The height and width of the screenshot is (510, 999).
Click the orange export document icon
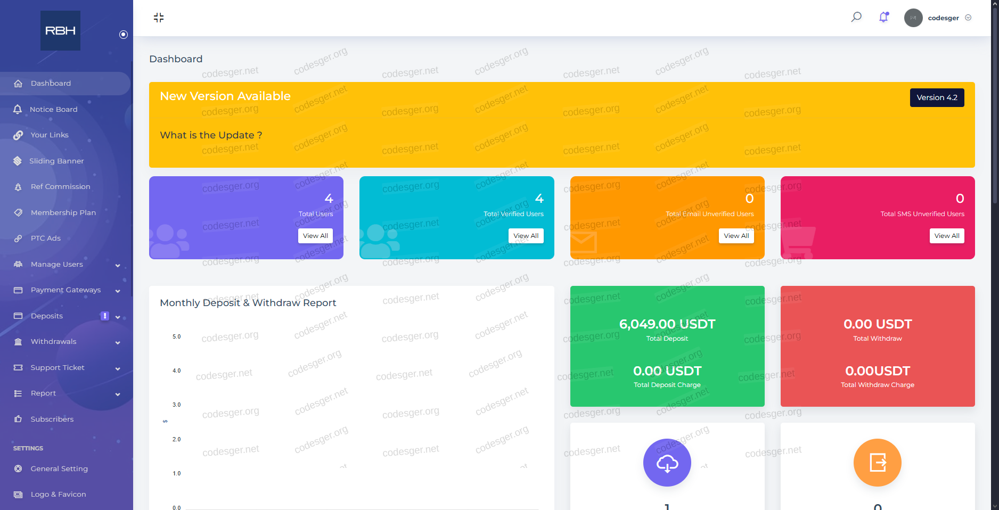pos(878,463)
